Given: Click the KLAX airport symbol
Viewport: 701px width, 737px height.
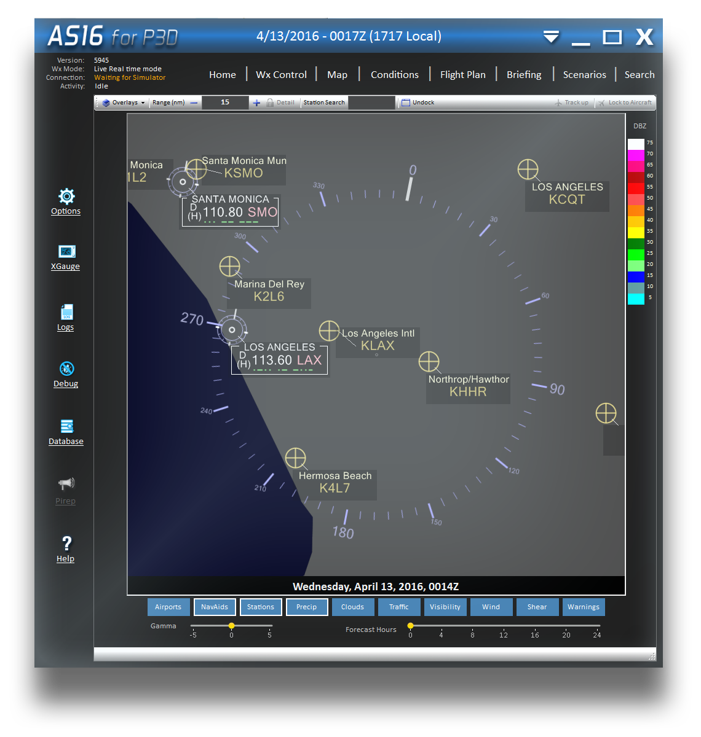Looking at the screenshot, I should click(x=329, y=330).
